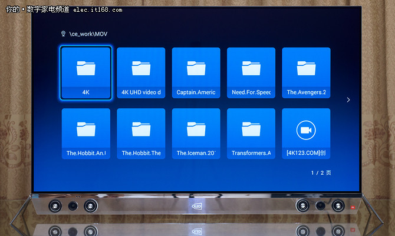Select The.Avengers.2 folder icon

click(306, 68)
